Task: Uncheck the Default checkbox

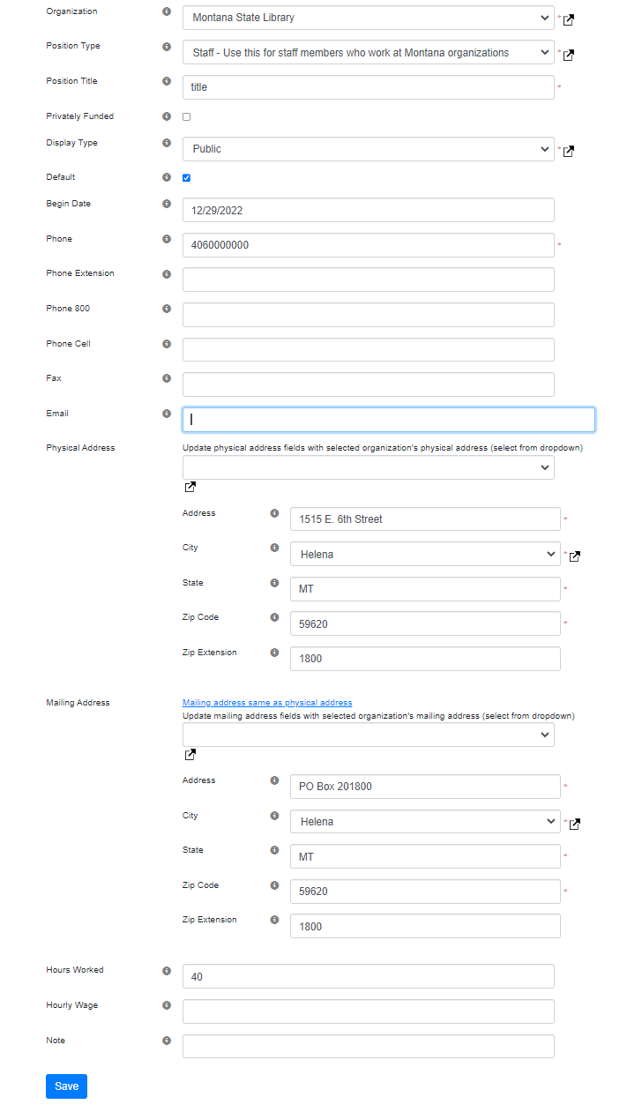Action: click(186, 177)
